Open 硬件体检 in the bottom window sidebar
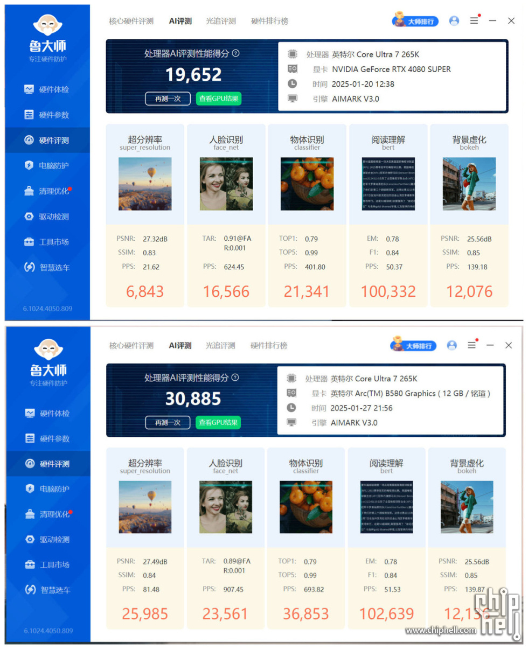This screenshot has width=528, height=649. 48,413
